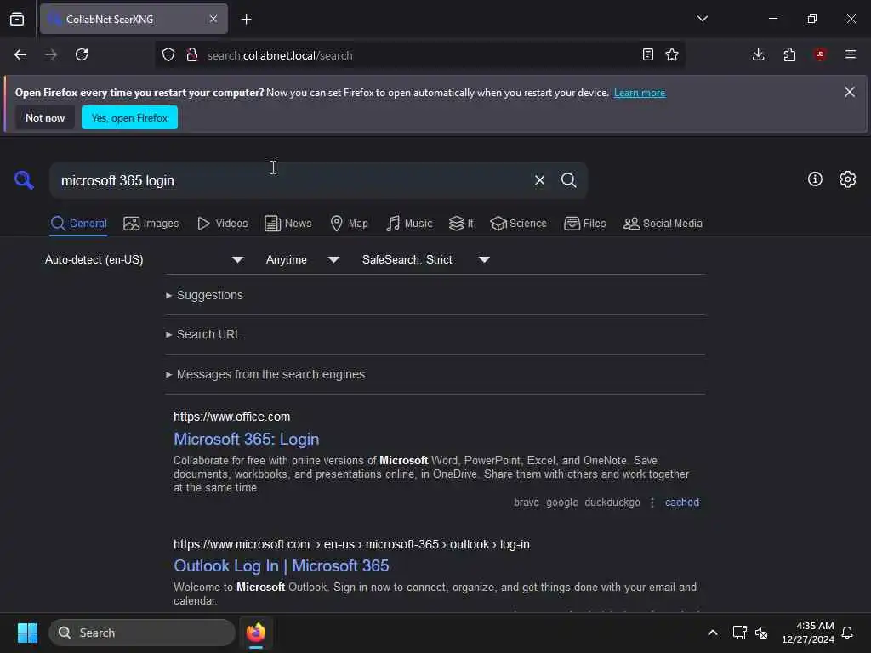Switch to the News tab
871x653 pixels.
click(287, 224)
